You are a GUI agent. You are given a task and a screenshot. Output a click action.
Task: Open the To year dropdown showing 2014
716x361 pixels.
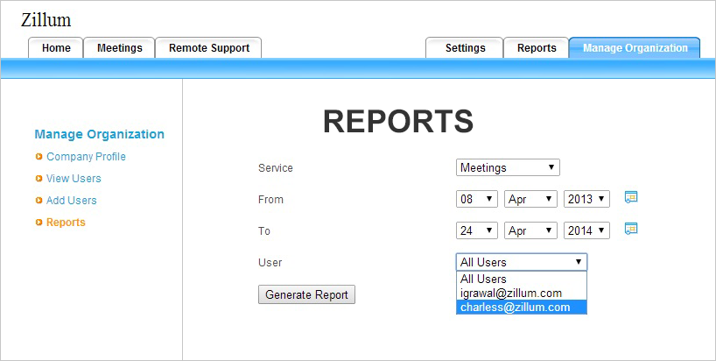[x=586, y=230]
